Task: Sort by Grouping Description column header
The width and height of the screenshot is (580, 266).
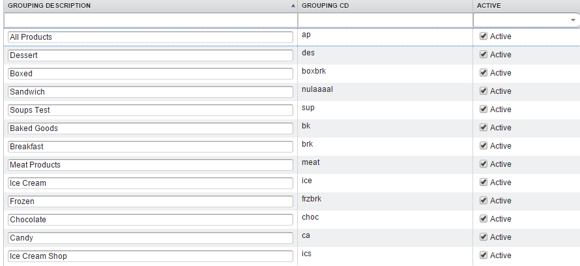Action: tap(50, 6)
